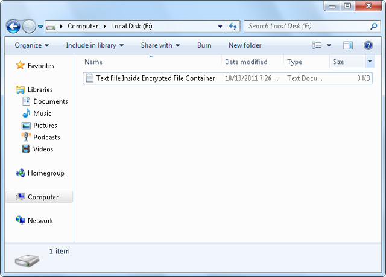The image size is (386, 277).
Task: Open the address bar history dropdown
Action: 220,27
